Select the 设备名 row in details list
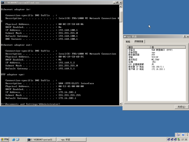This screenshot has height=142, width=189. 156,50
